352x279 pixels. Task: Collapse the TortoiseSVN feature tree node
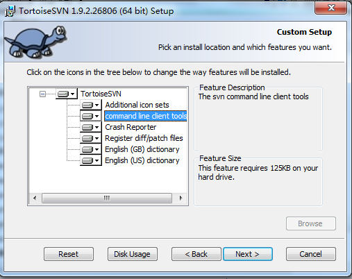42,94
